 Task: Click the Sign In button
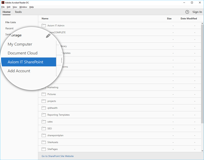tap(197, 12)
